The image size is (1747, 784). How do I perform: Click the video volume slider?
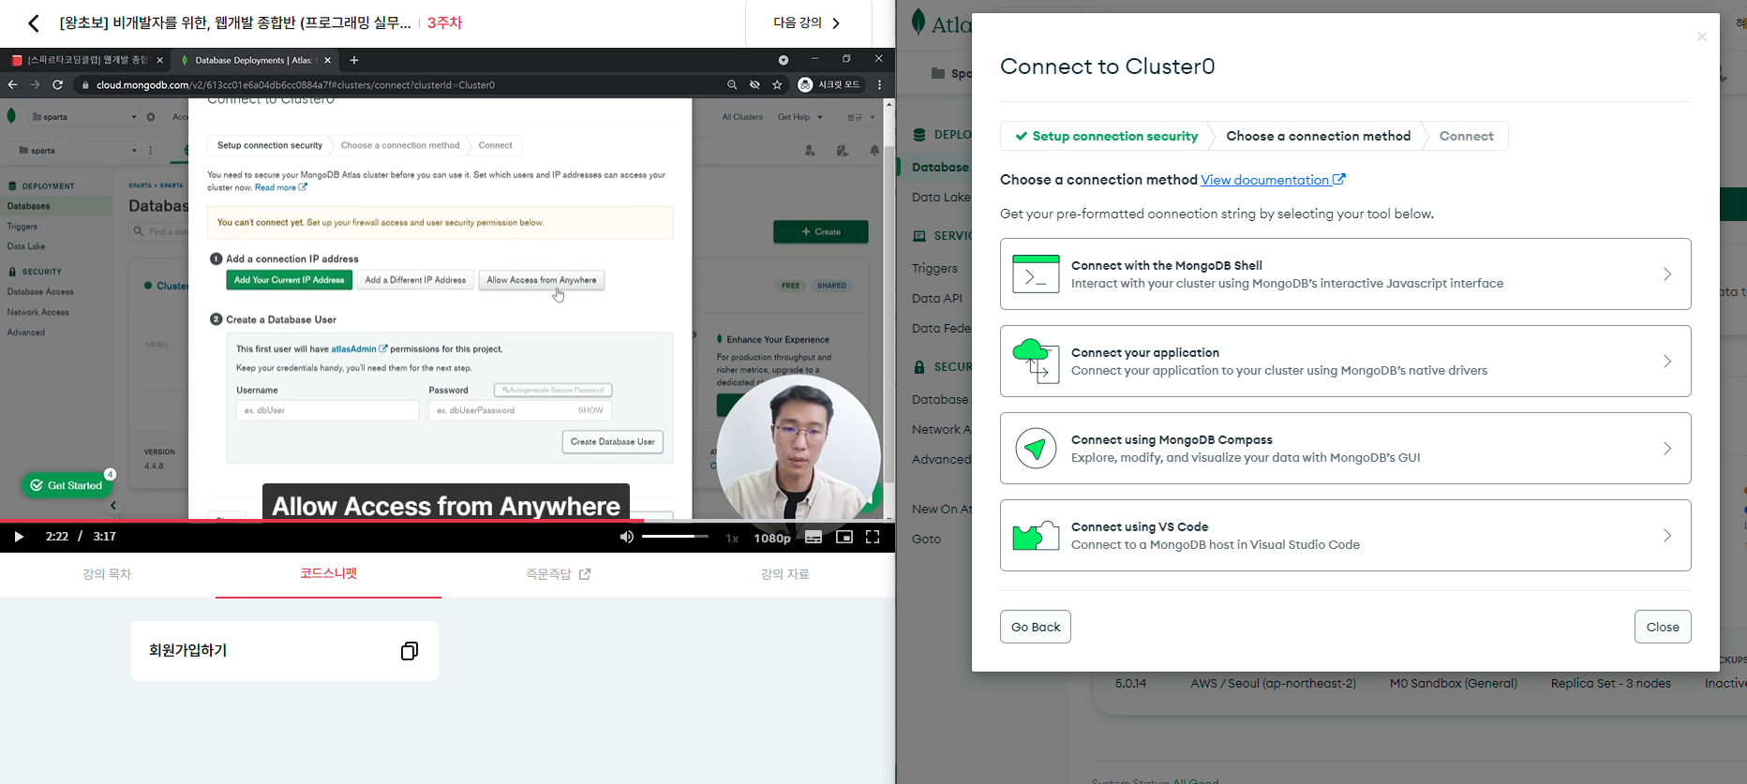coord(675,537)
